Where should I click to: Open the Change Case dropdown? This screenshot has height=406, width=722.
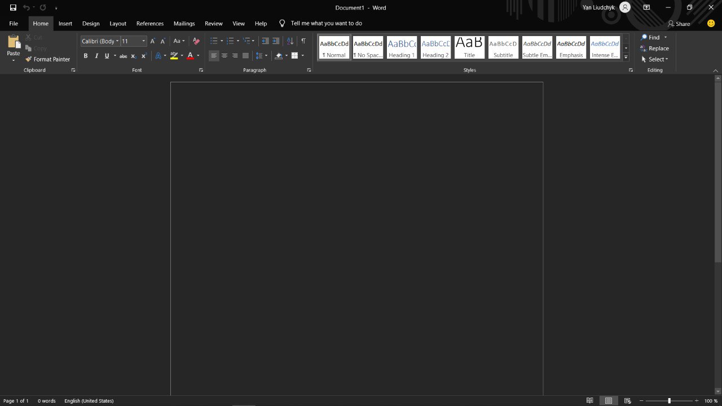(x=179, y=41)
